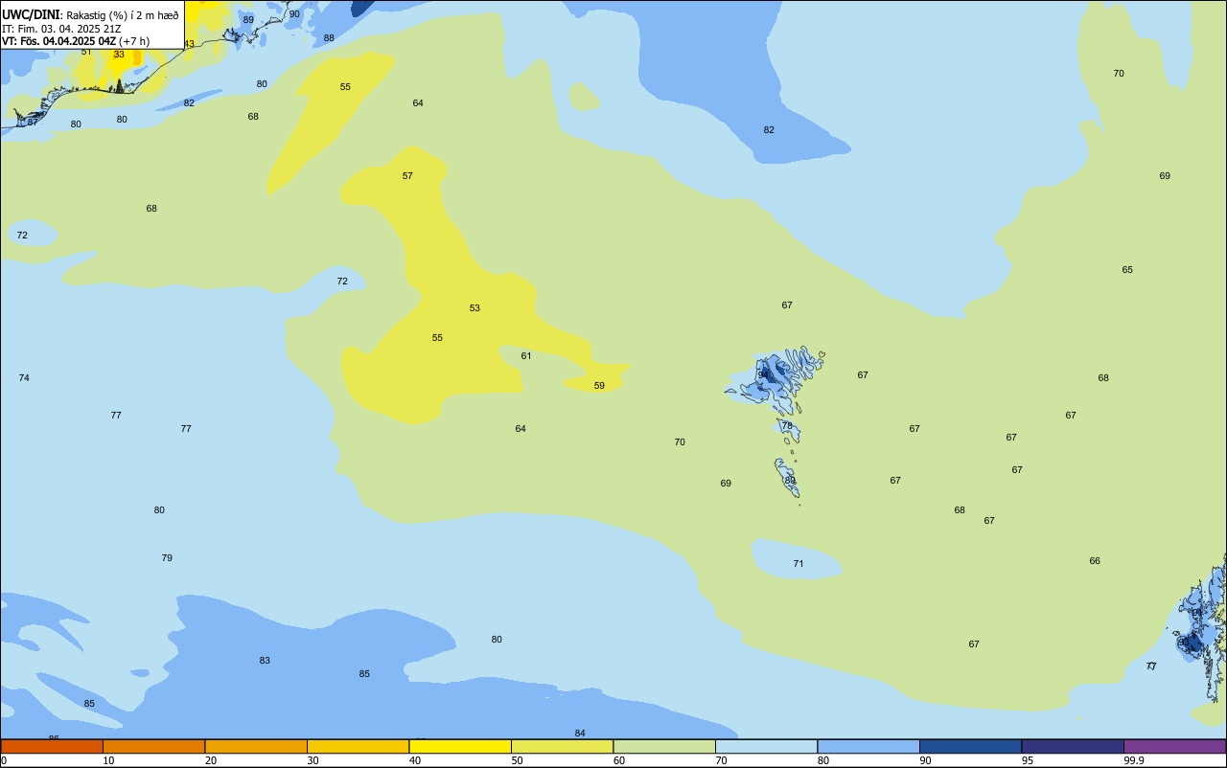1227x768 pixels.
Task: Click the humidity value 79 on the map
Action: point(167,558)
